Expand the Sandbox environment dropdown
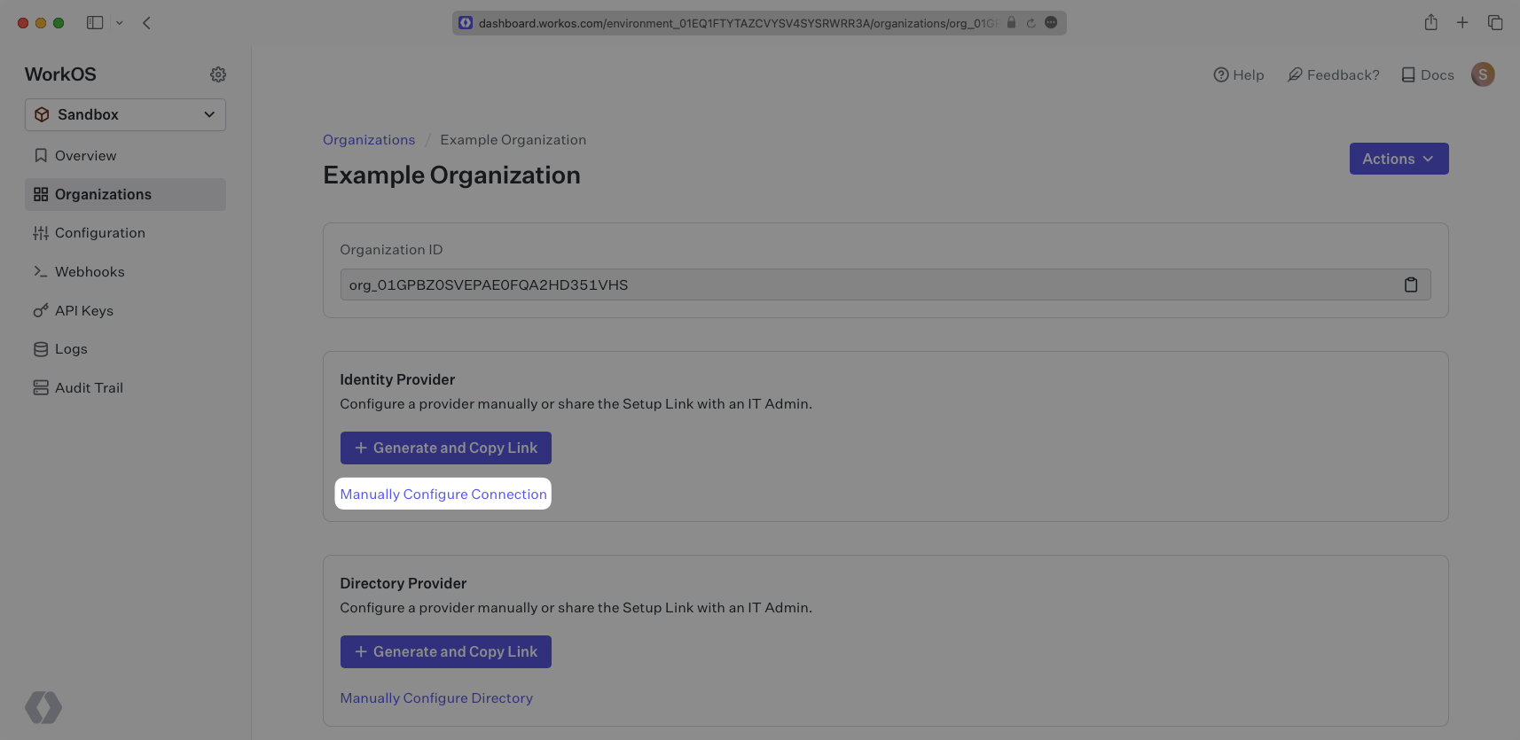Screen dimensions: 1520x740 tap(125, 114)
